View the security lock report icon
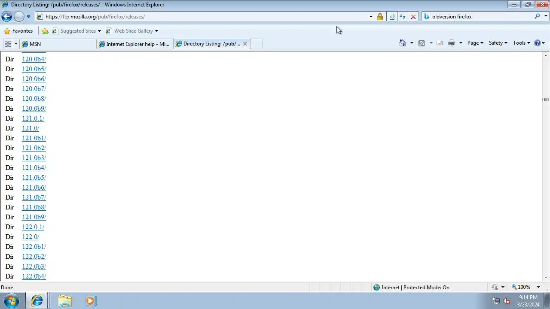This screenshot has height=309, width=550. tap(380, 17)
